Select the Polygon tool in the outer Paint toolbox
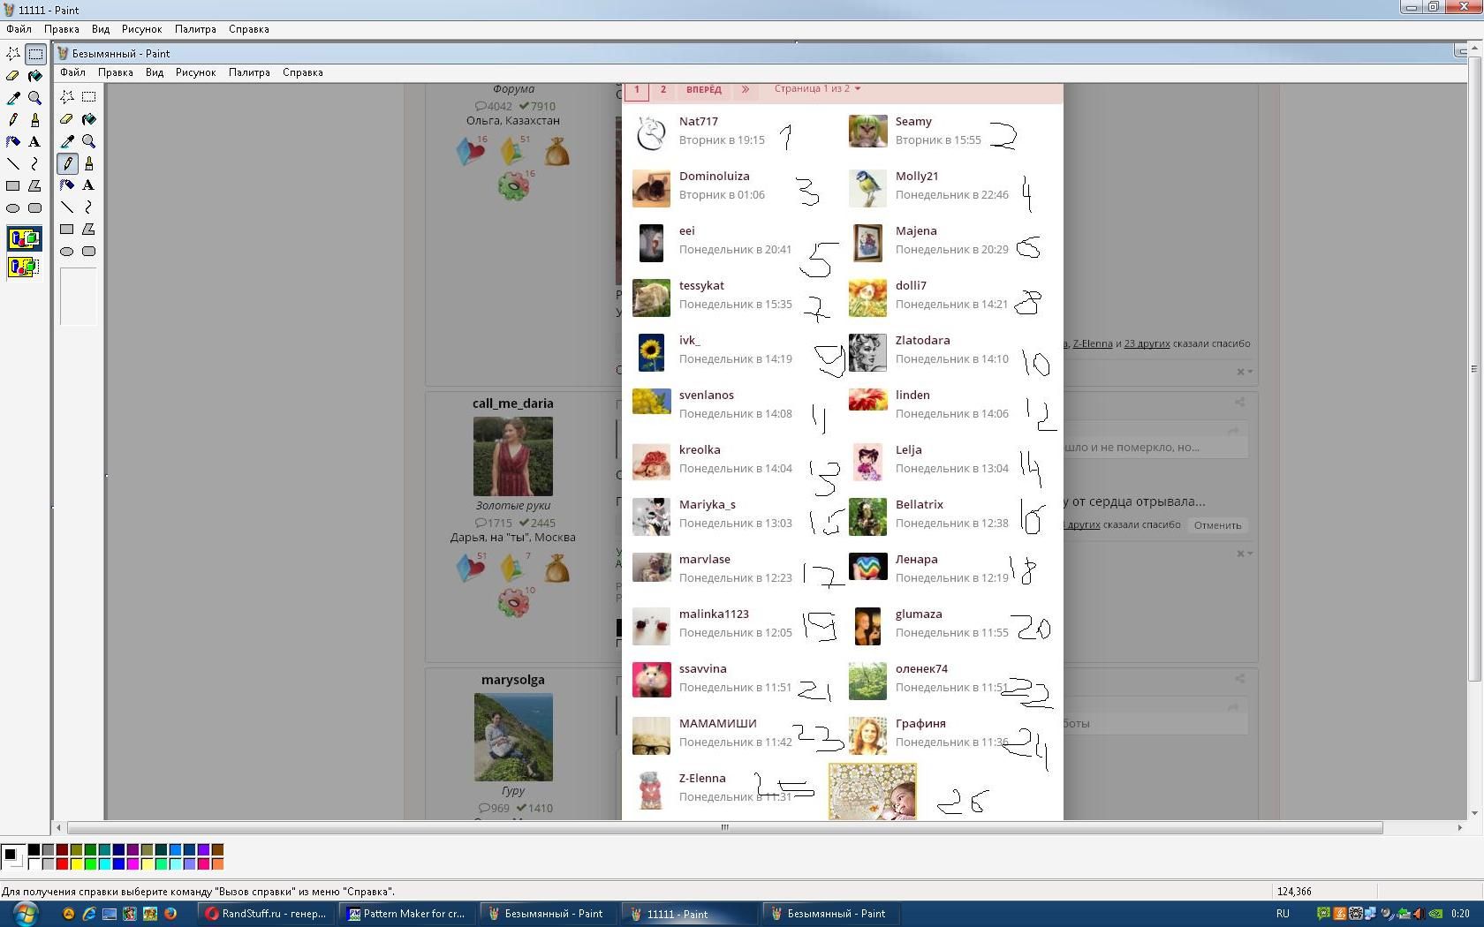 point(34,186)
